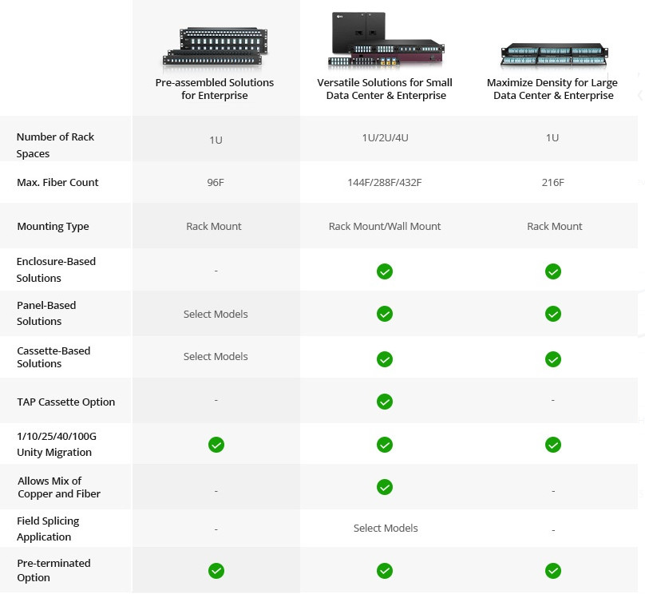Click Pre-terminated Option checkmark in Pre-assembled column
645x598 pixels.
tap(216, 570)
